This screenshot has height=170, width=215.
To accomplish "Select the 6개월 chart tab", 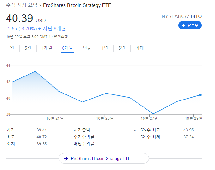I will (x=67, y=48).
